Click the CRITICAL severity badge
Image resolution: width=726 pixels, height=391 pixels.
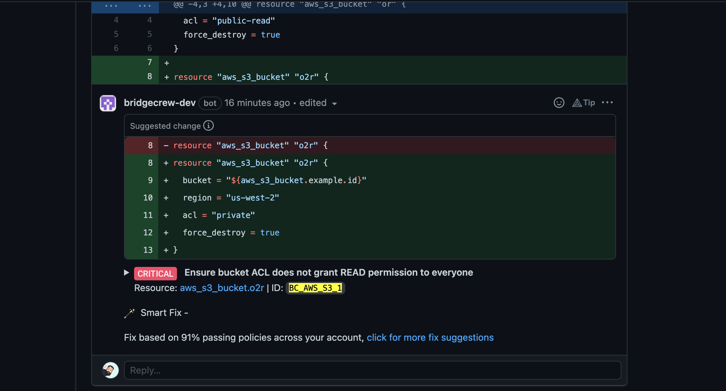tap(155, 274)
